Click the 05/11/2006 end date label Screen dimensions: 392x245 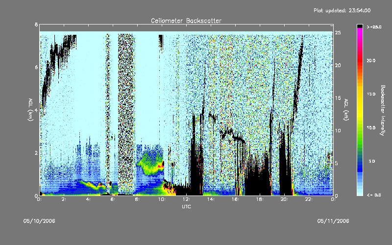pos(333,221)
